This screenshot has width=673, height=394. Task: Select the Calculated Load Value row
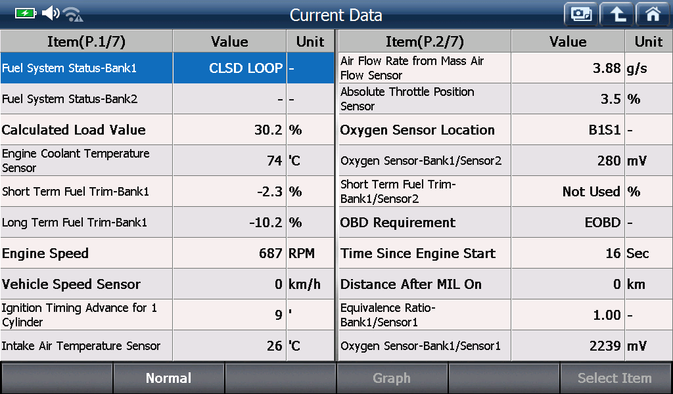[x=168, y=130]
